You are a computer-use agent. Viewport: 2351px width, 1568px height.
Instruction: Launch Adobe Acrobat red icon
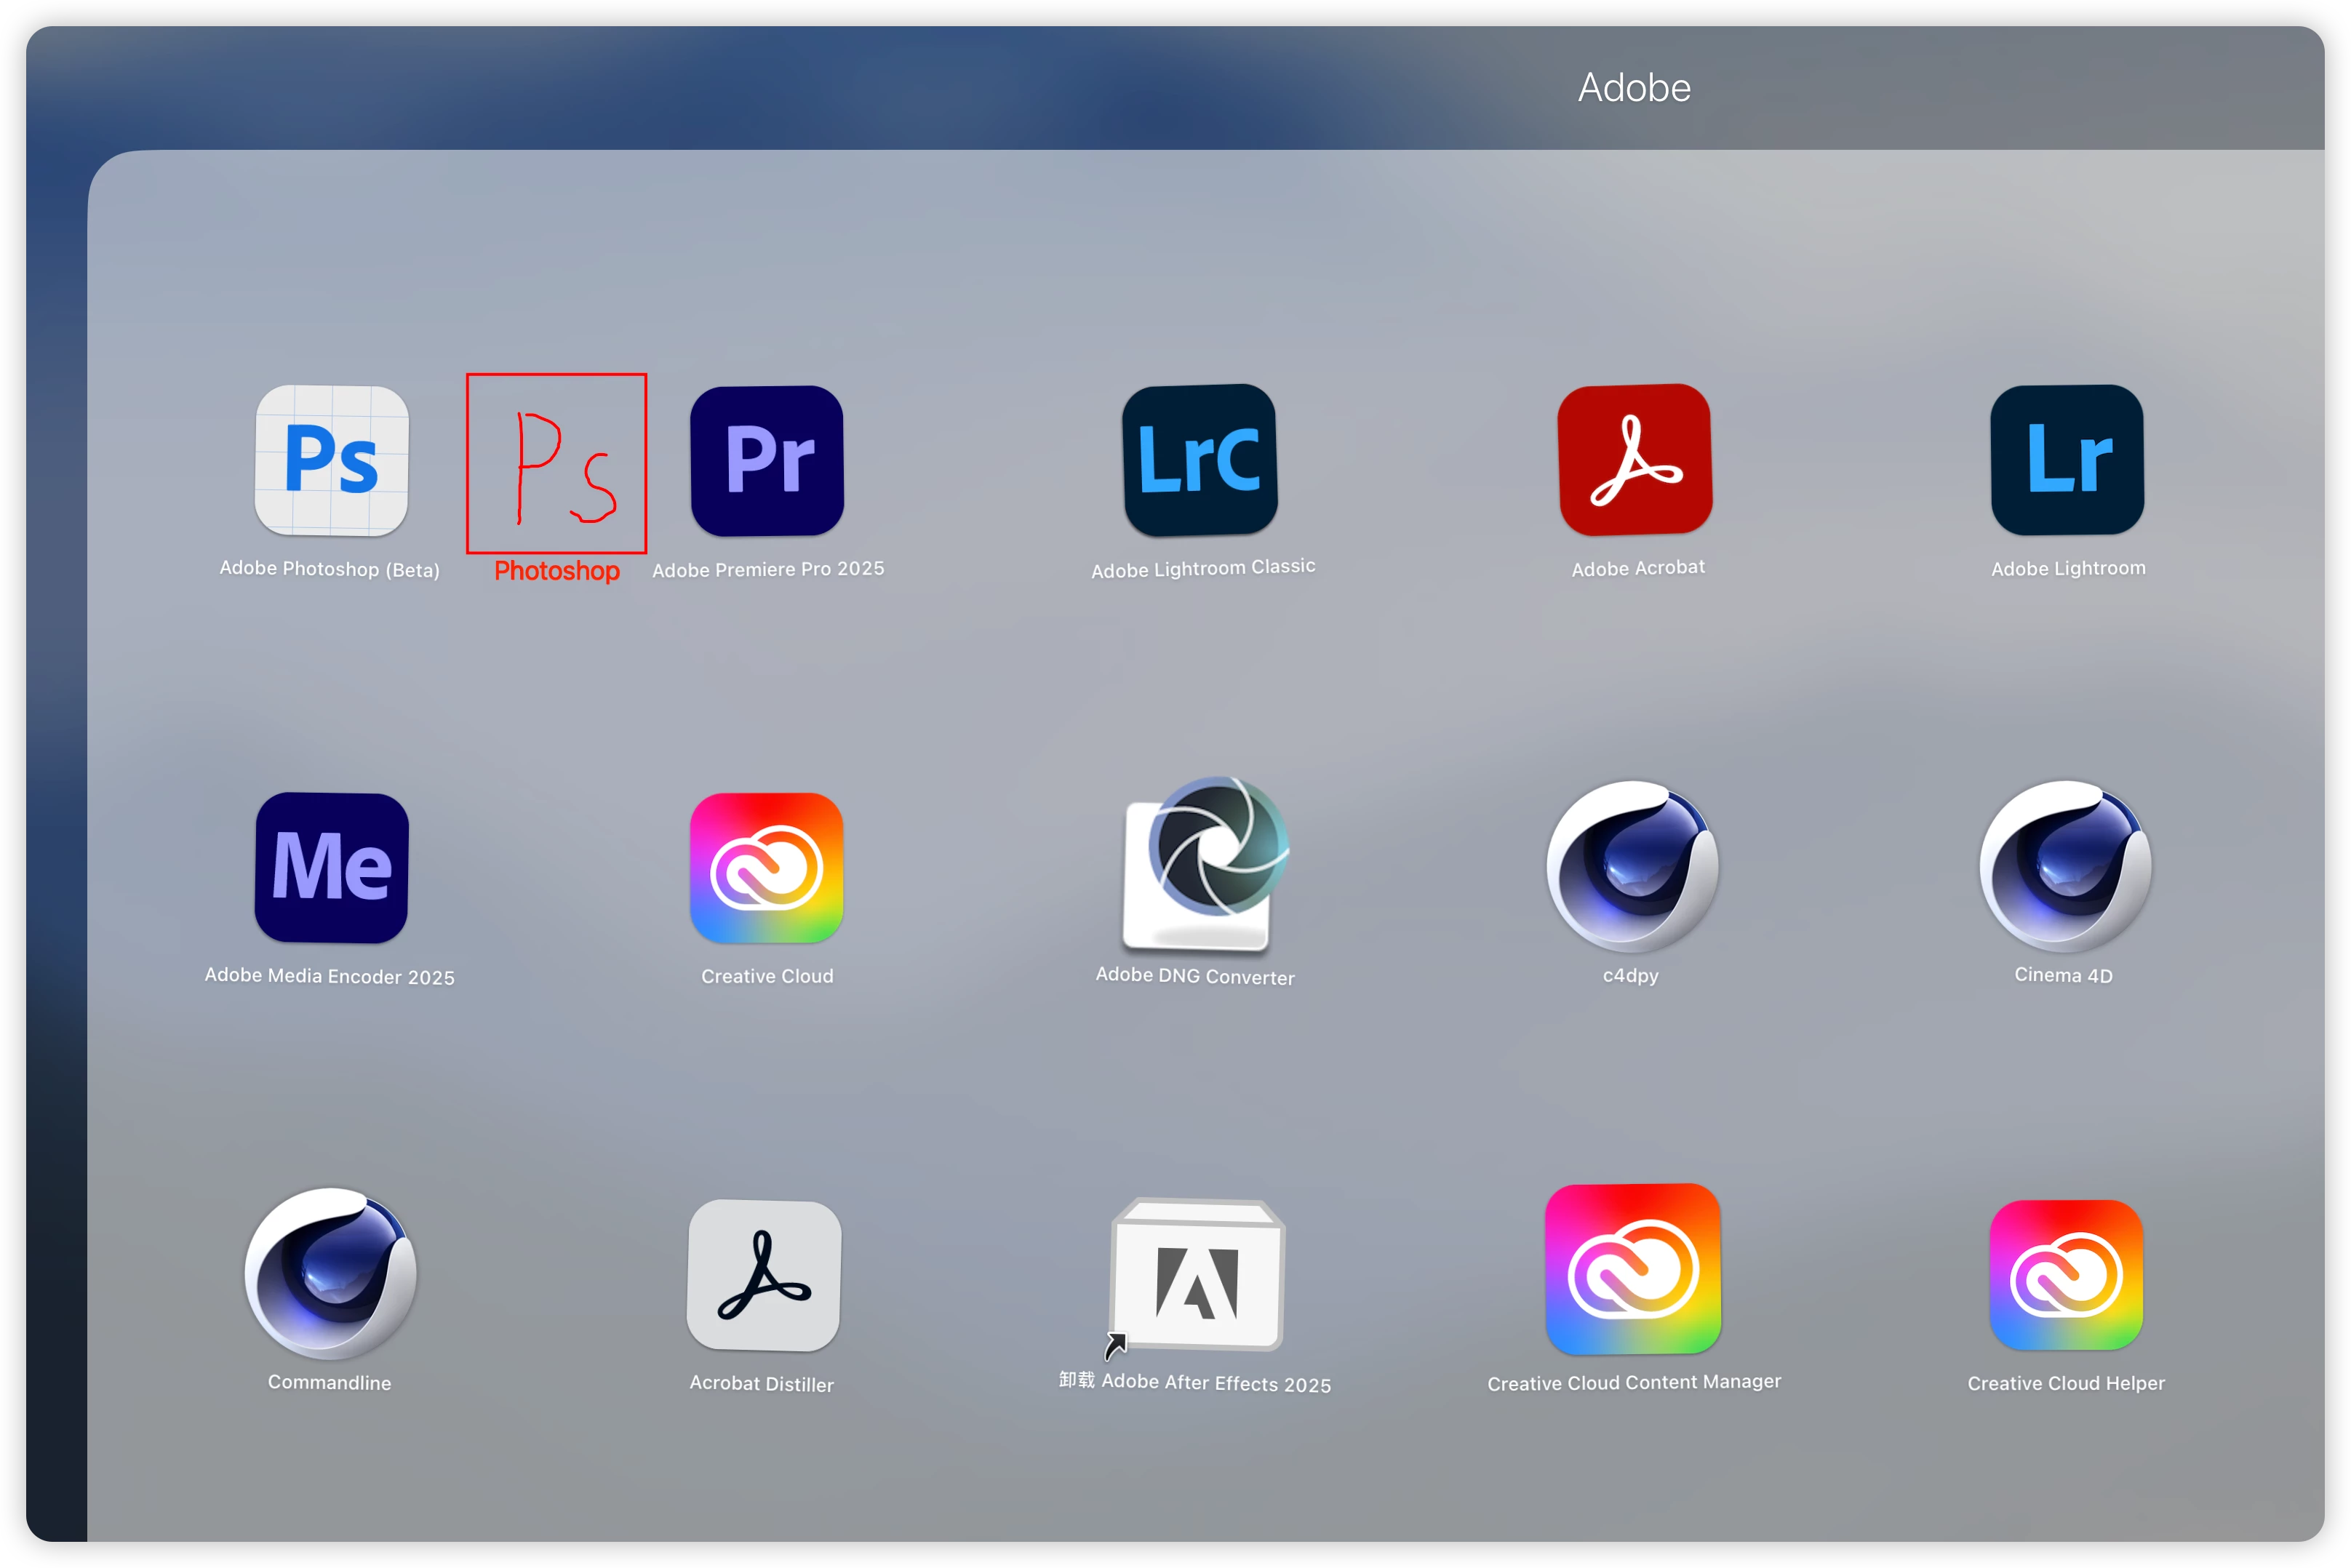(x=1635, y=460)
